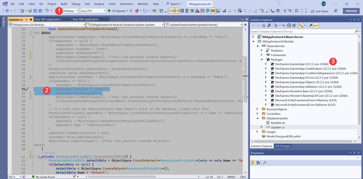The image size is (363, 179).
Task: Click Sync with Active Document icon
Action: (284, 25)
